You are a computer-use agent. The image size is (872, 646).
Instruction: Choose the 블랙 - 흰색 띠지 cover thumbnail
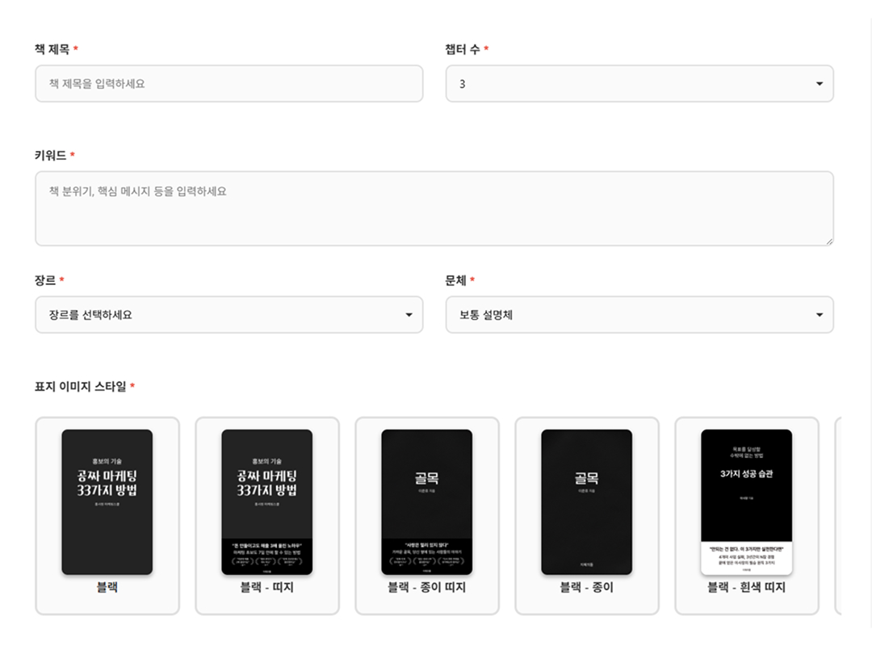747,502
